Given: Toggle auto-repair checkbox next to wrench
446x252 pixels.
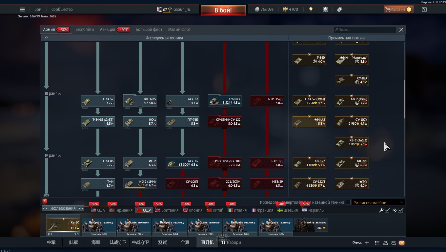Looking at the screenshot, I should click(x=387, y=210).
